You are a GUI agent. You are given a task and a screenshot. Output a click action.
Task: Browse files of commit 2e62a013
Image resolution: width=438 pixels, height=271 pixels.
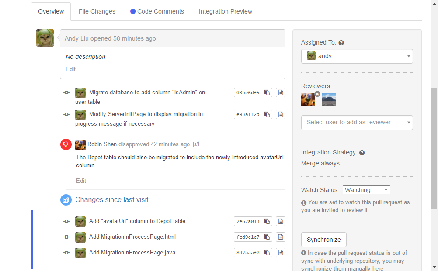coord(281,221)
